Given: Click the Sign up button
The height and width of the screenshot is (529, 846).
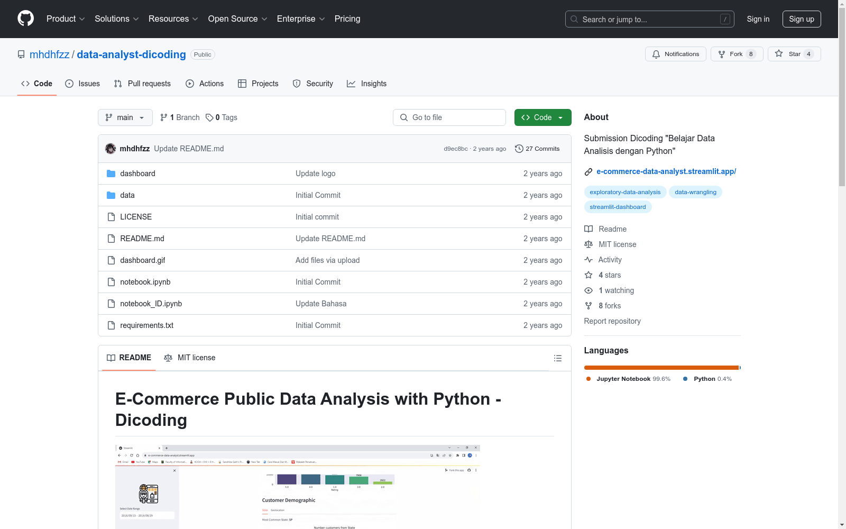Looking at the screenshot, I should [802, 19].
